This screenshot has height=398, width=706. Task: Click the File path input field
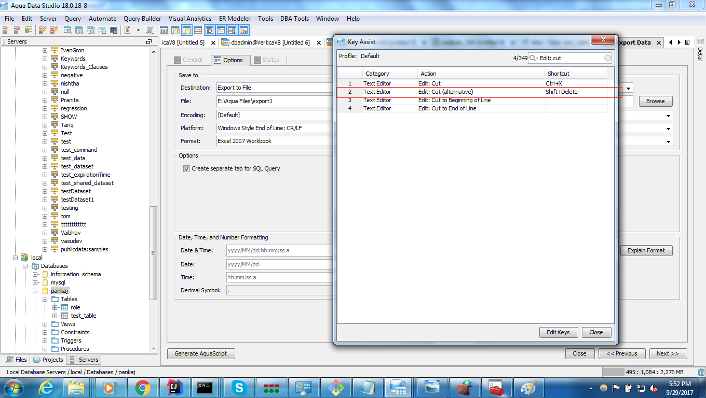[424, 101]
